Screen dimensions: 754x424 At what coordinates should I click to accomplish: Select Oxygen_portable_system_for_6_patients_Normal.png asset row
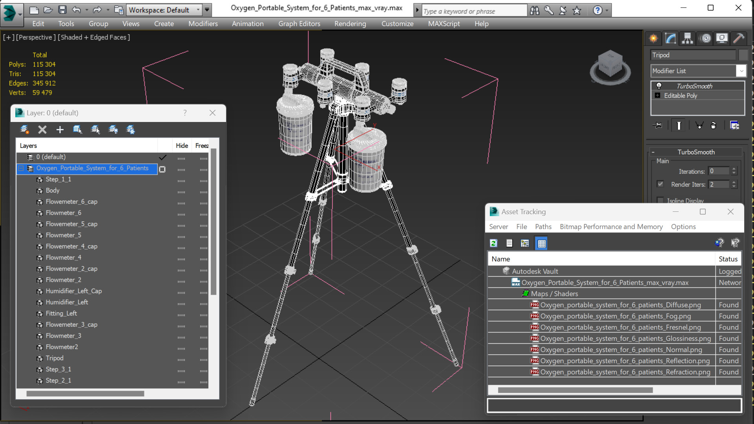click(x=614, y=349)
